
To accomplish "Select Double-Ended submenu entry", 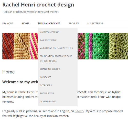I will pyautogui.click(x=58, y=102).
